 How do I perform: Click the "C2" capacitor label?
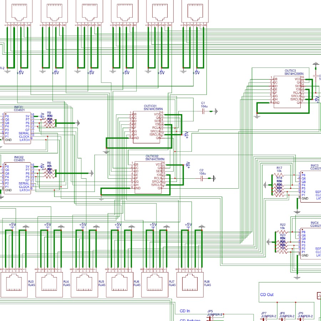[202, 170]
